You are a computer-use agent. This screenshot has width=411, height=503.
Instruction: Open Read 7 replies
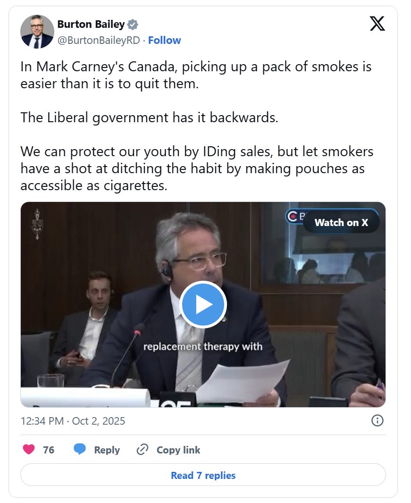pos(203,475)
